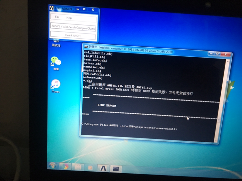Click the 'mainan.obj' line
Image resolution: width=242 pixels, height=181 pixels.
click(93, 63)
